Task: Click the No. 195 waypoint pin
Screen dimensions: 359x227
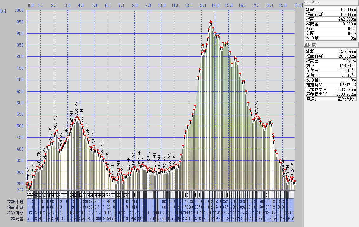Action: (x=94, y=146)
